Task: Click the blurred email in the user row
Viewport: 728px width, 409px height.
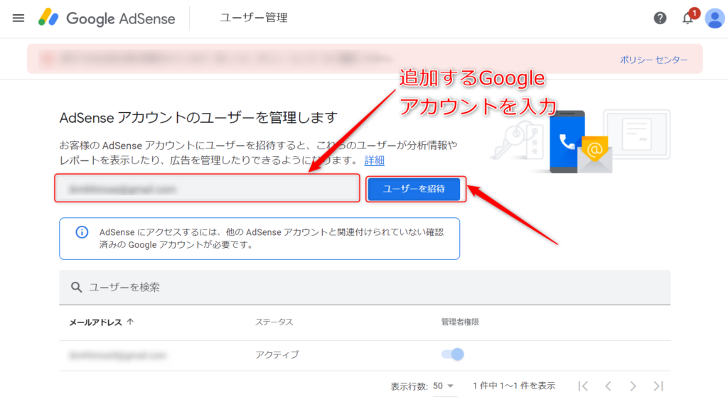Action: (117, 356)
